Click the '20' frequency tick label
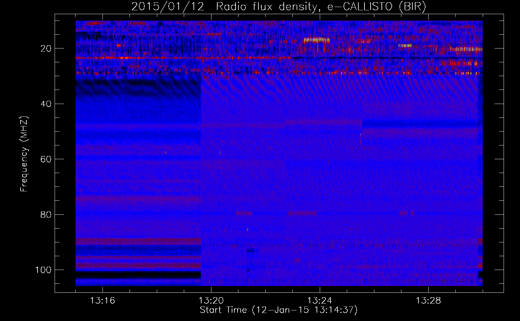Viewport: 520px width, 321px height. [x=46, y=48]
